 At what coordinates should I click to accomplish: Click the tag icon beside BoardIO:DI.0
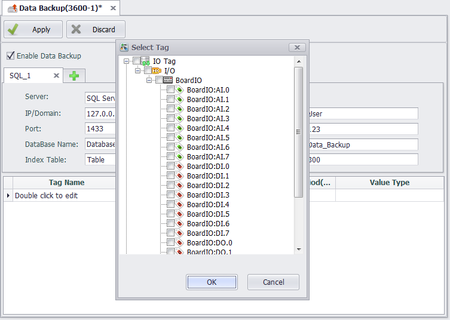[x=179, y=166]
